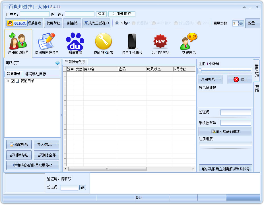Focus the right panel 验证码 field

coord(236,112)
